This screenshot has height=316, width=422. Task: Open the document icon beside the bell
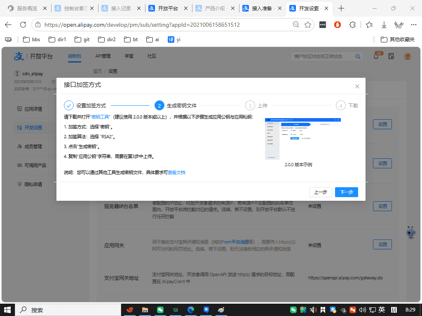392,56
